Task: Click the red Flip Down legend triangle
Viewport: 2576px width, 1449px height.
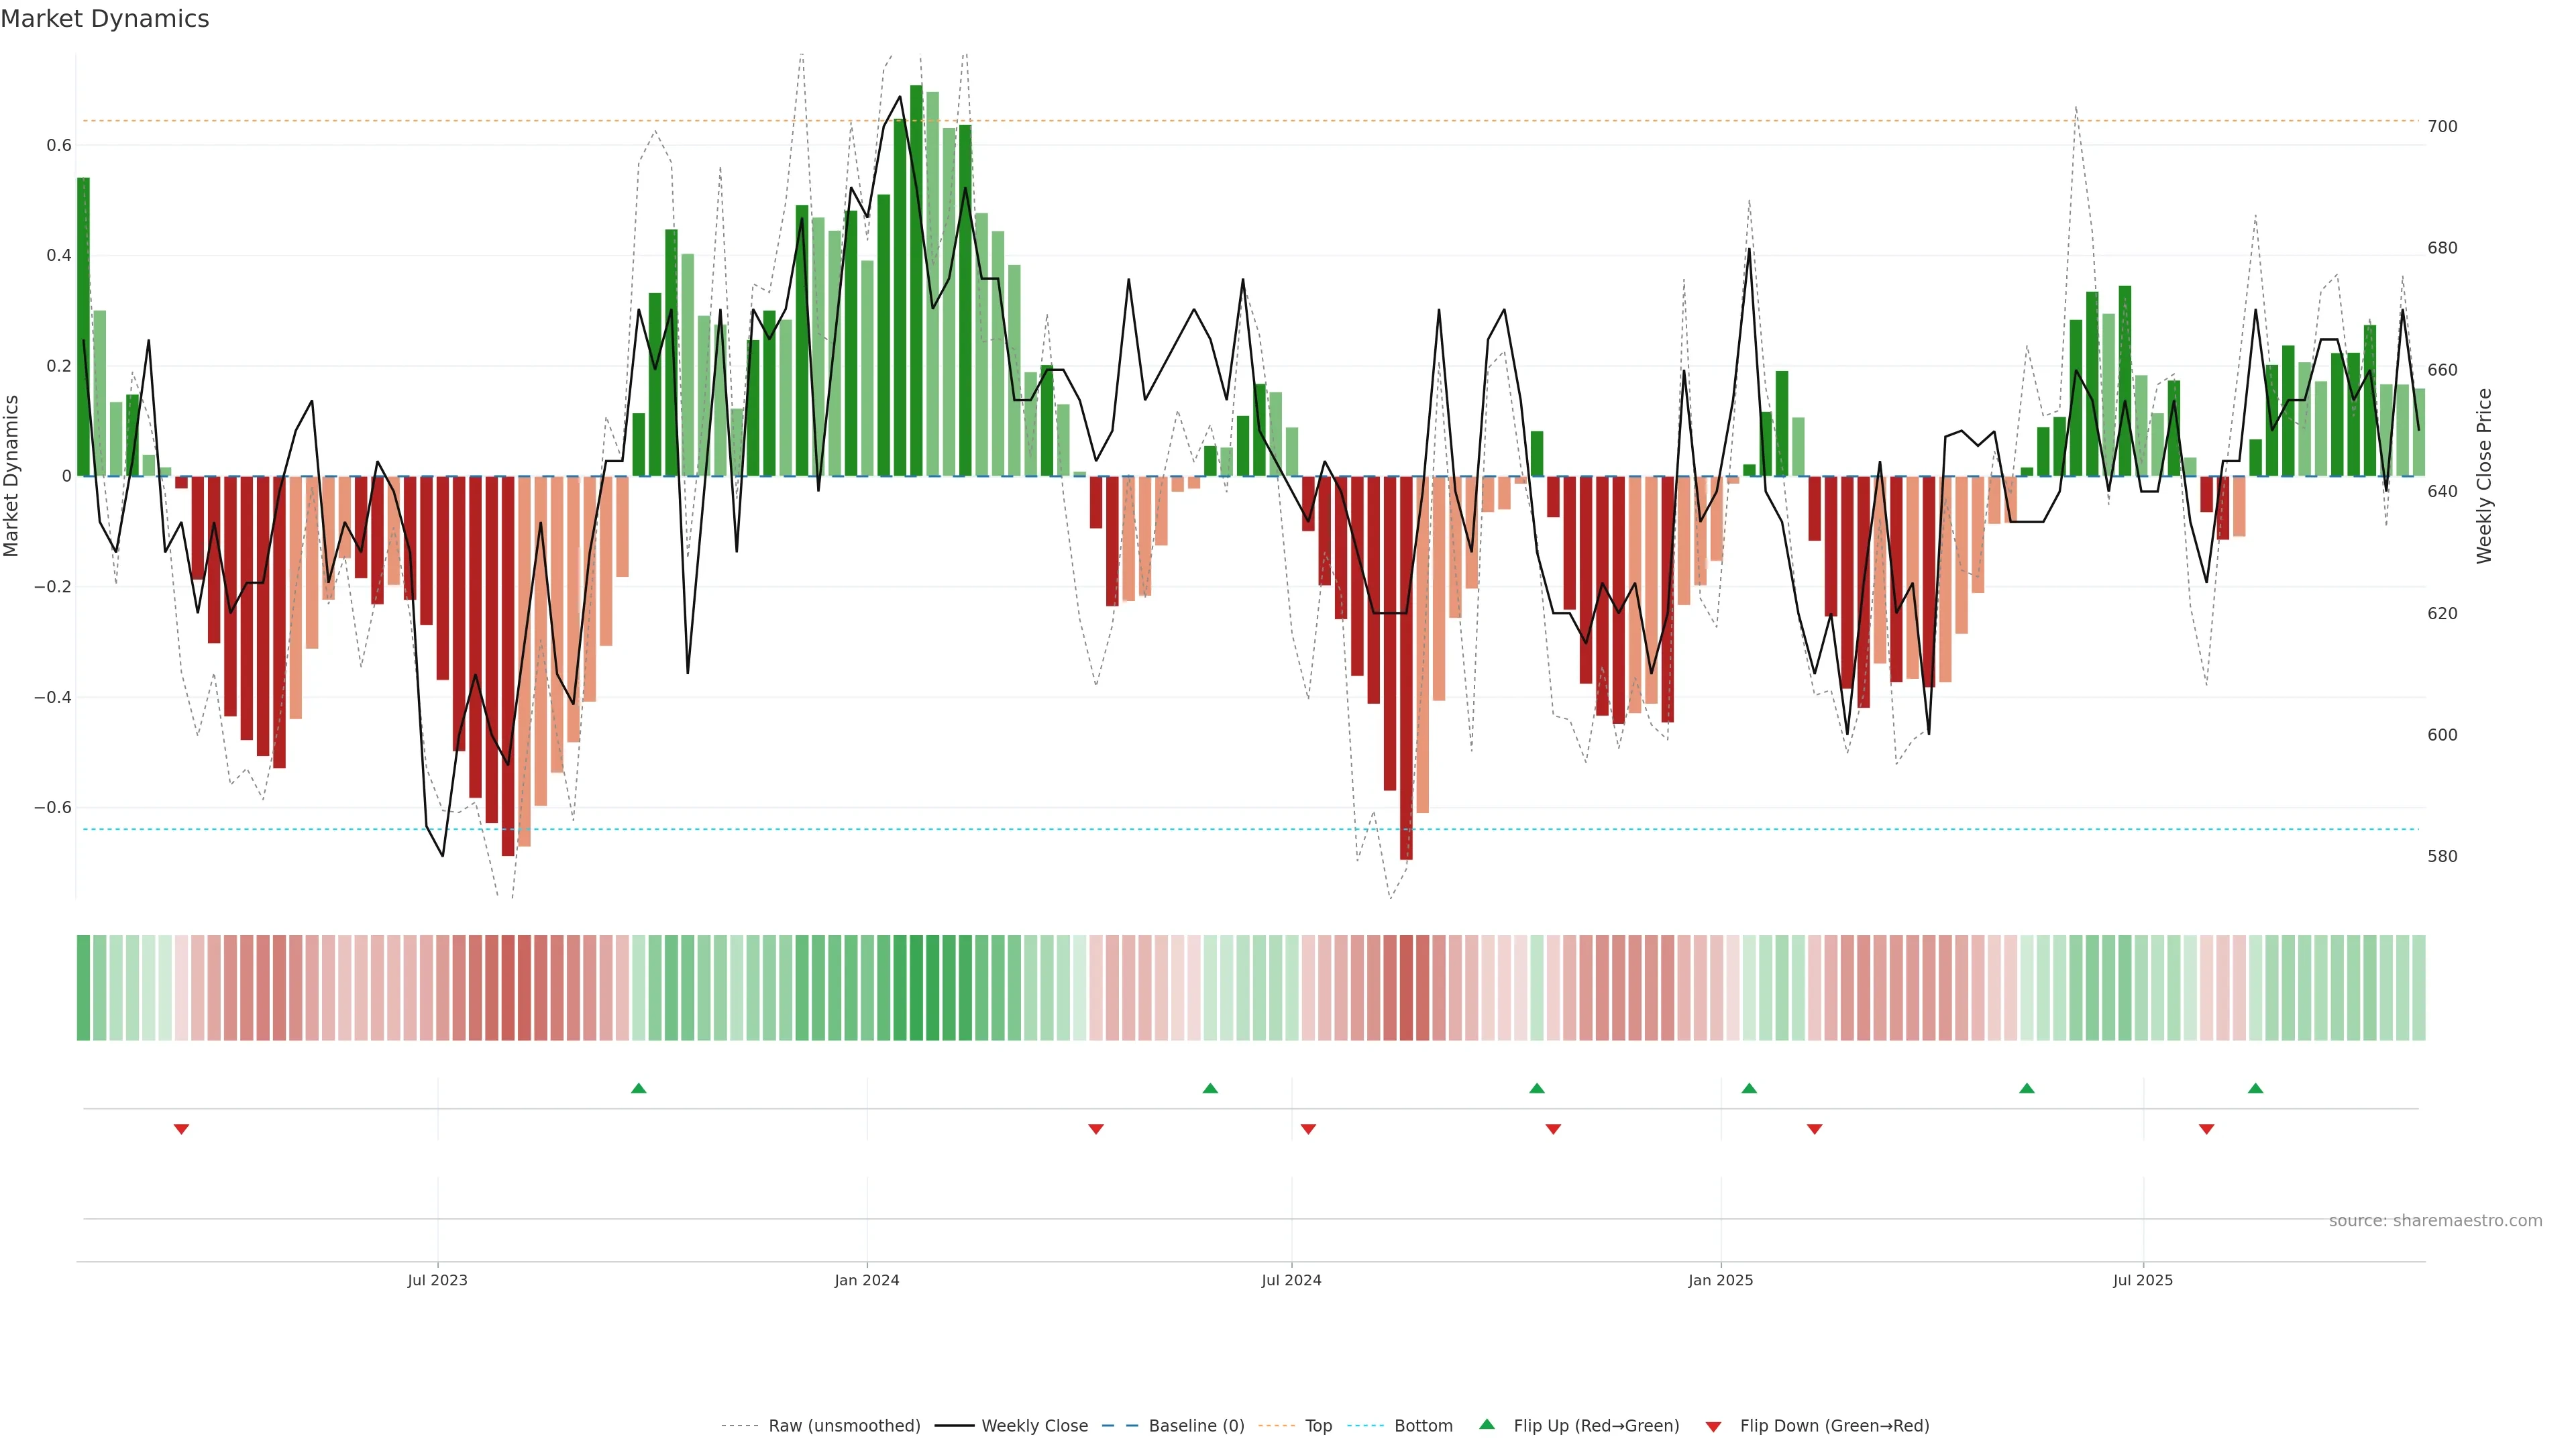Action: (x=1713, y=1426)
